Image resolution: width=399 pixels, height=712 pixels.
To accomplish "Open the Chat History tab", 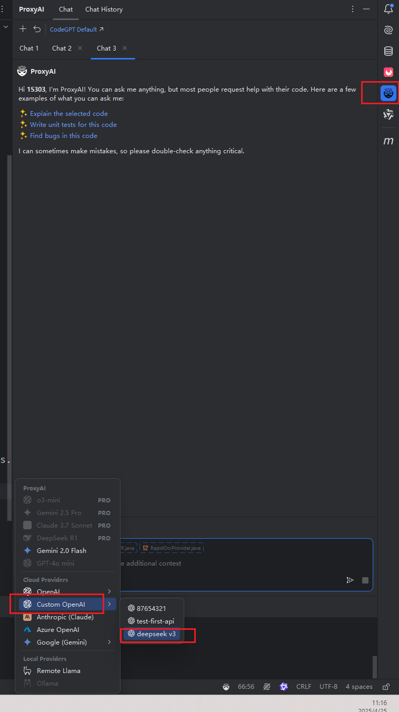I will click(104, 9).
